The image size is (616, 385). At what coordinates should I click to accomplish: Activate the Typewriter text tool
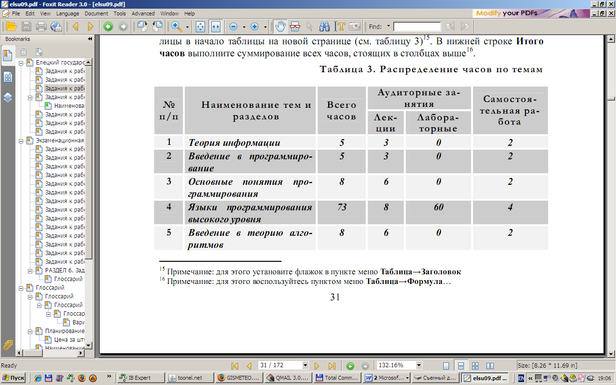pyautogui.click(x=341, y=26)
